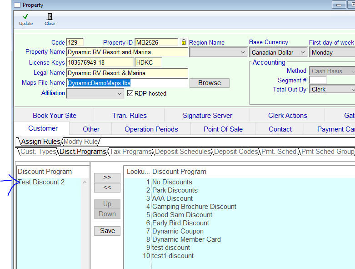Open the Operation Periods tab

[151, 129]
